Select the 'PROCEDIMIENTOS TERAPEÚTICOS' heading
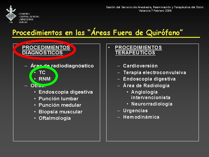 click(x=138, y=50)
